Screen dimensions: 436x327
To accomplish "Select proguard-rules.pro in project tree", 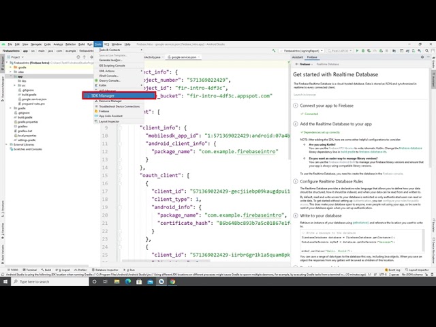I will 33,104.
